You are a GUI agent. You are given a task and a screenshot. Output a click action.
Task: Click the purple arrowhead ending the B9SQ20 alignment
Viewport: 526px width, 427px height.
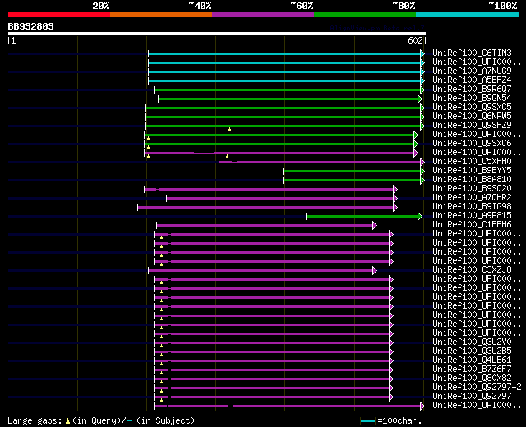click(x=395, y=190)
